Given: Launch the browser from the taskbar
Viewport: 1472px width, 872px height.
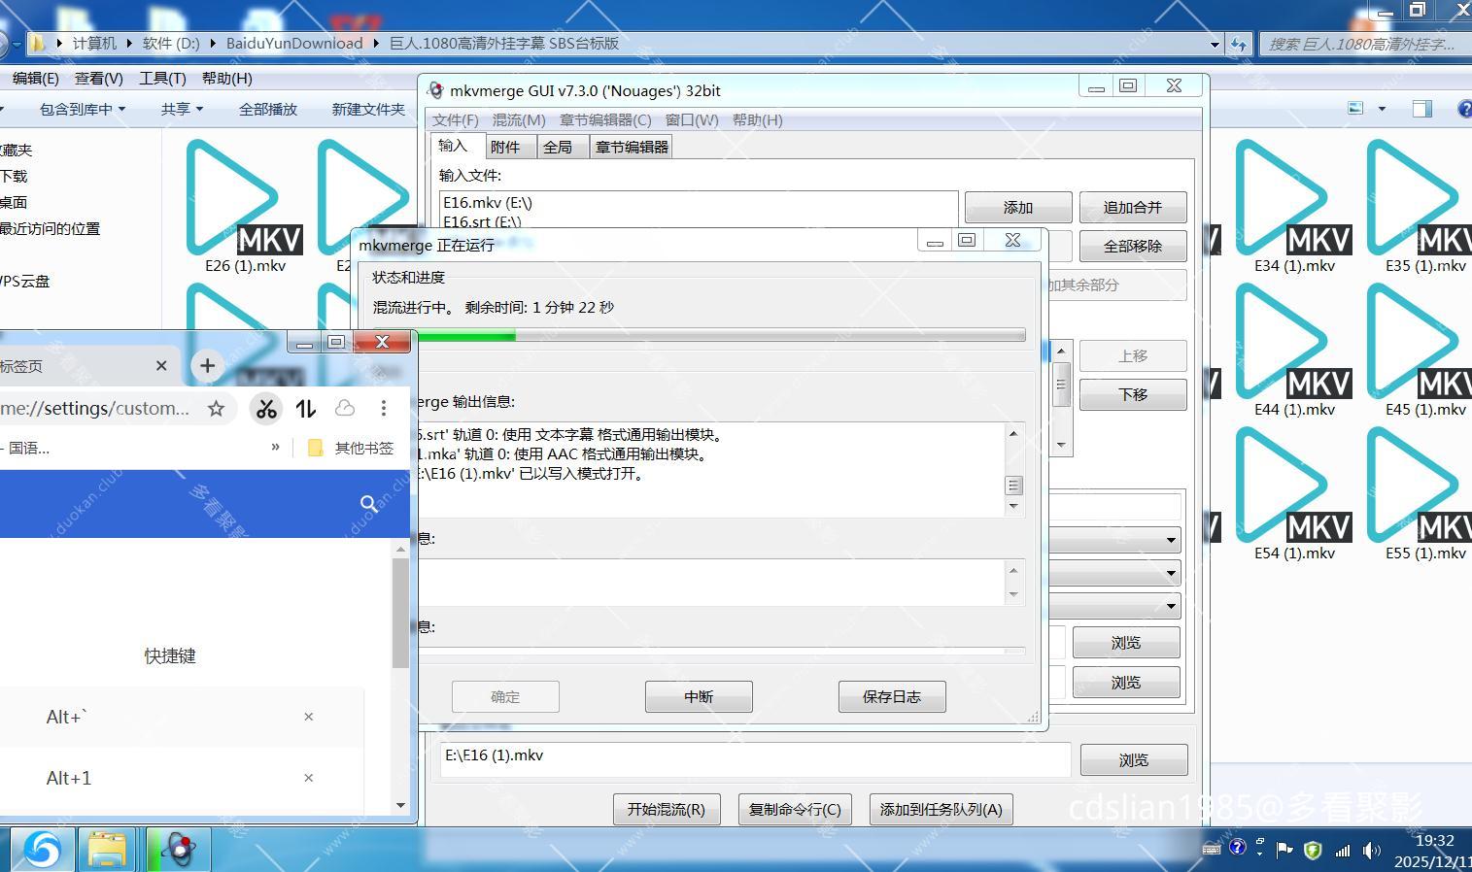Looking at the screenshot, I should tap(39, 849).
